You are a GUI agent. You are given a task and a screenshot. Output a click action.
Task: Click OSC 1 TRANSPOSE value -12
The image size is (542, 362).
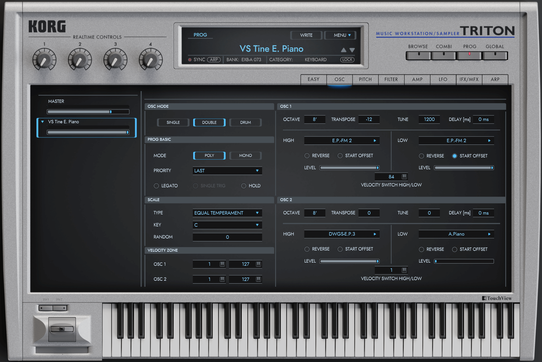[x=369, y=119]
